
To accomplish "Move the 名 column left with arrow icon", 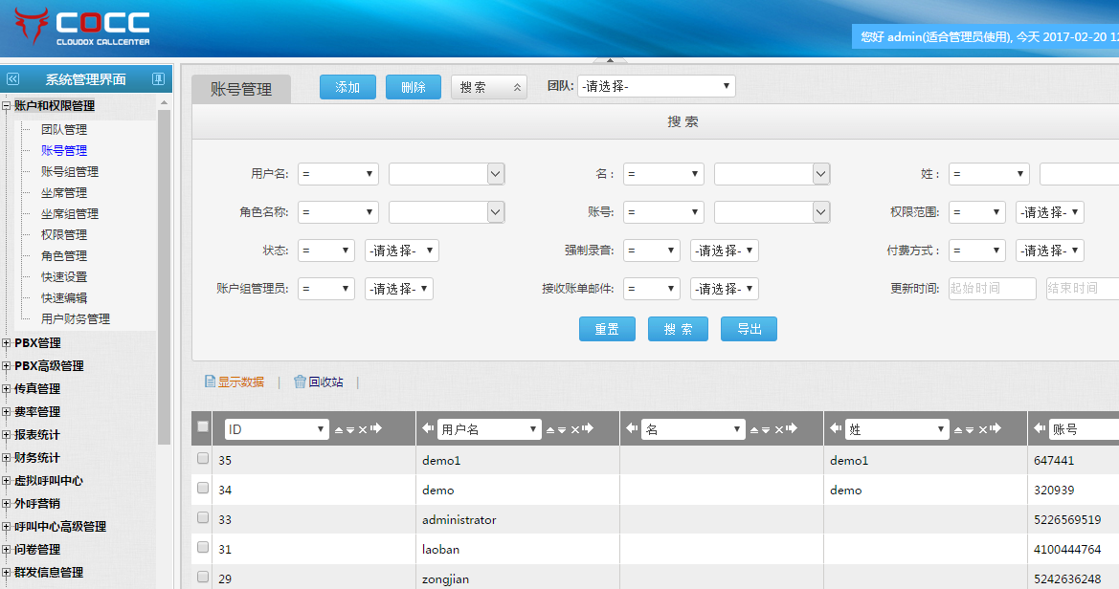I will coord(632,429).
